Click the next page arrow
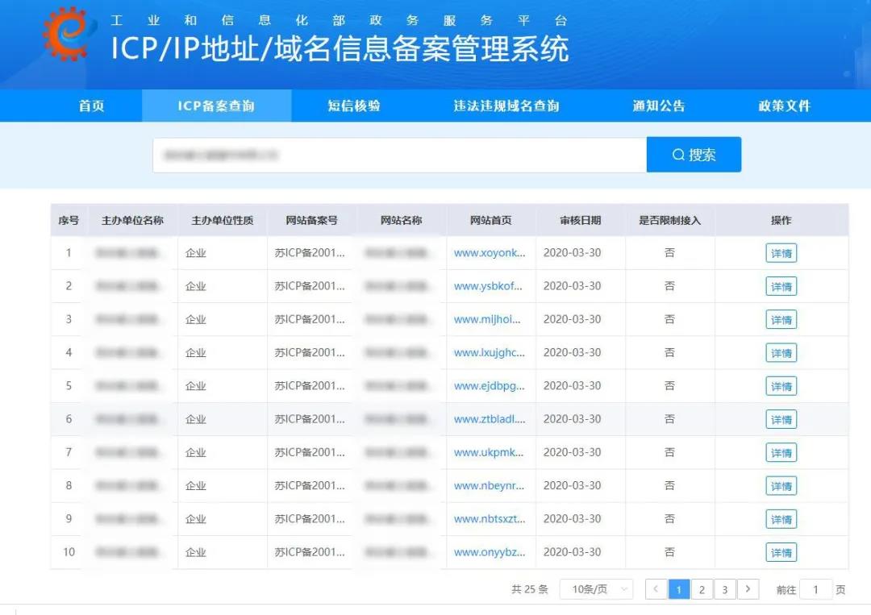This screenshot has width=871, height=615. (x=748, y=590)
